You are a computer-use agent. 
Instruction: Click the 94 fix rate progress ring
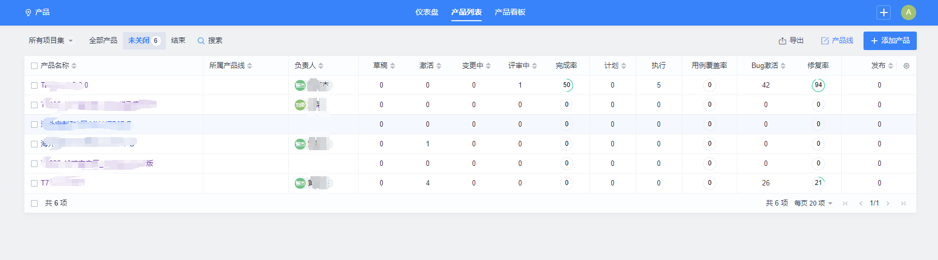click(818, 85)
